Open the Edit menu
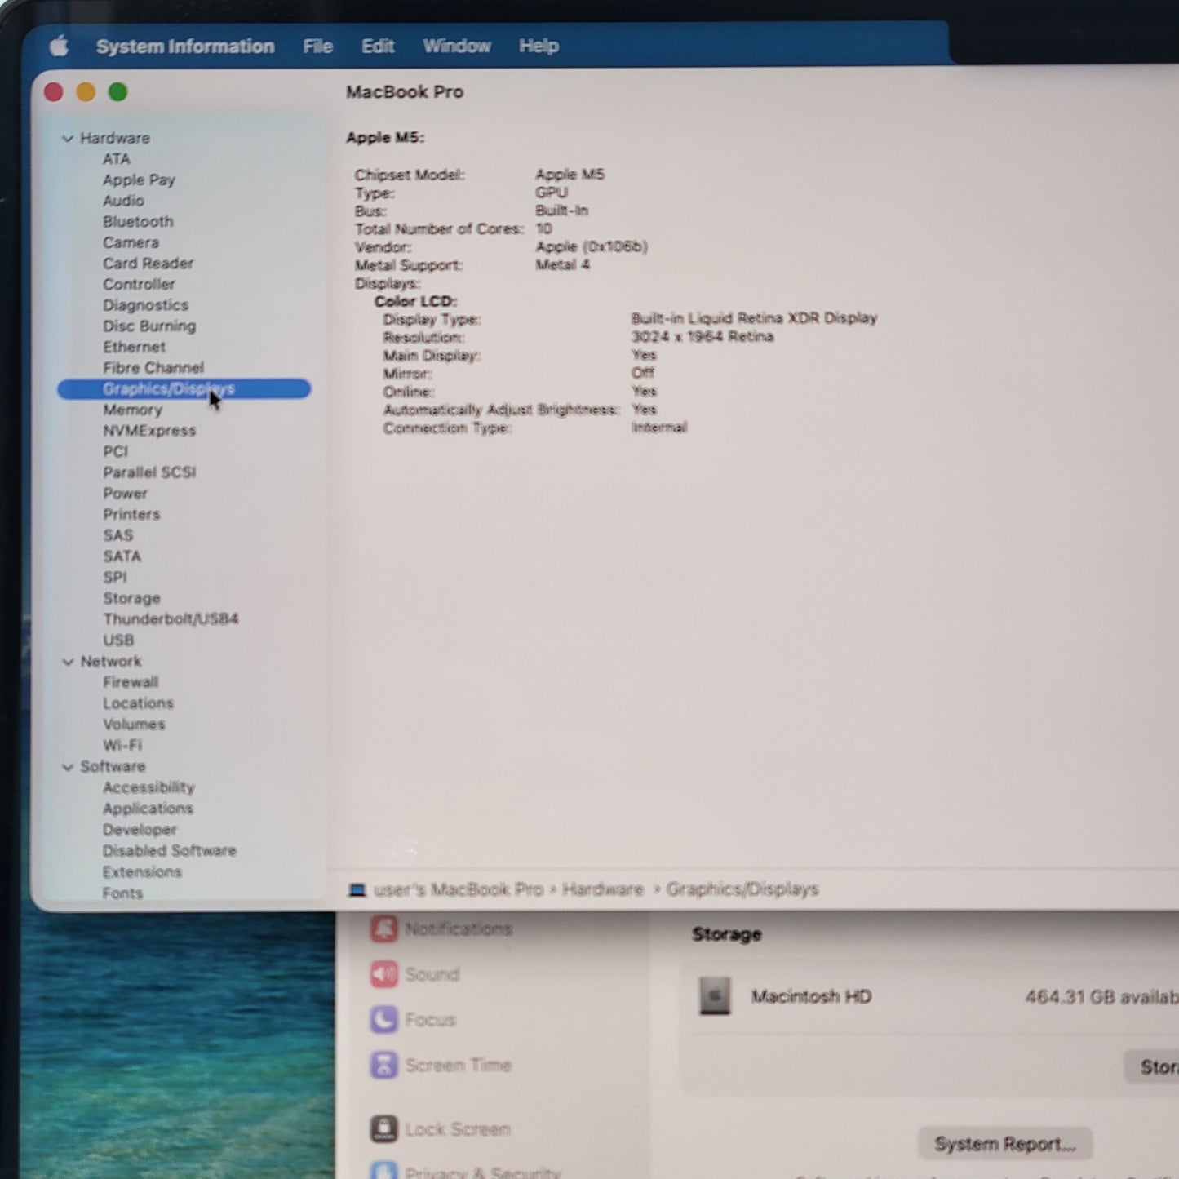This screenshot has width=1179, height=1179. point(378,47)
